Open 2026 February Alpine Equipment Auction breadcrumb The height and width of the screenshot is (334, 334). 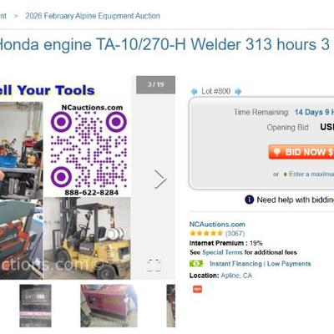[x=93, y=16]
